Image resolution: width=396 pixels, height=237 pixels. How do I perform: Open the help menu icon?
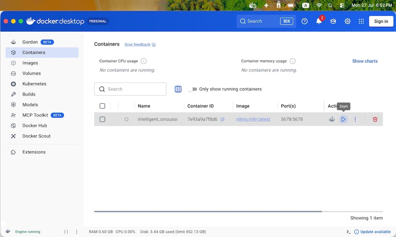tap(305, 21)
